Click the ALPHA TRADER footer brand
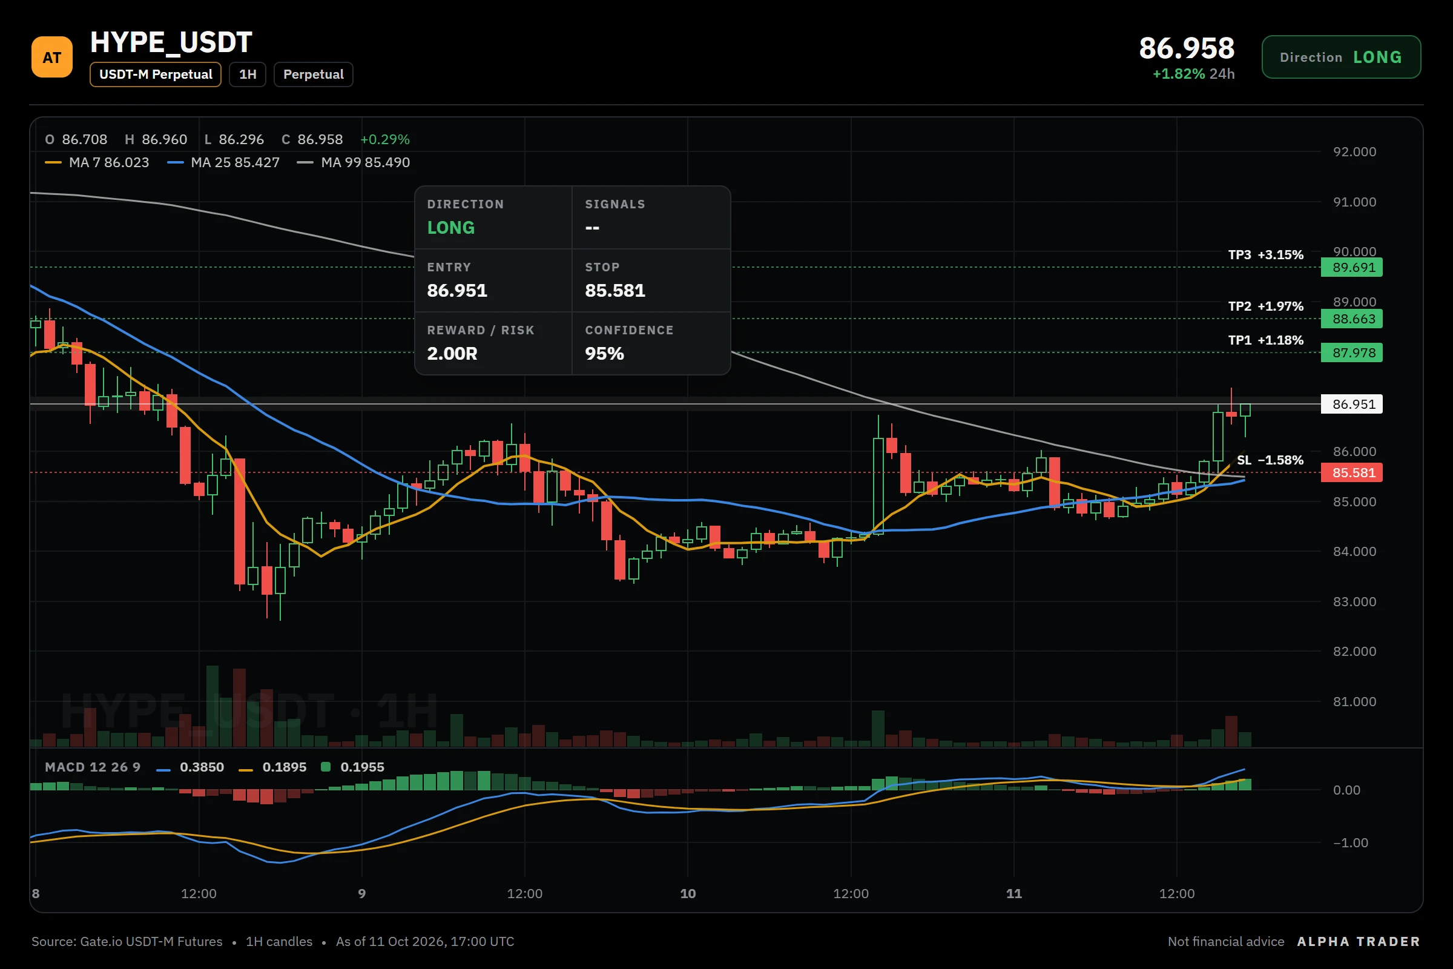Image resolution: width=1453 pixels, height=969 pixels. [x=1359, y=941]
